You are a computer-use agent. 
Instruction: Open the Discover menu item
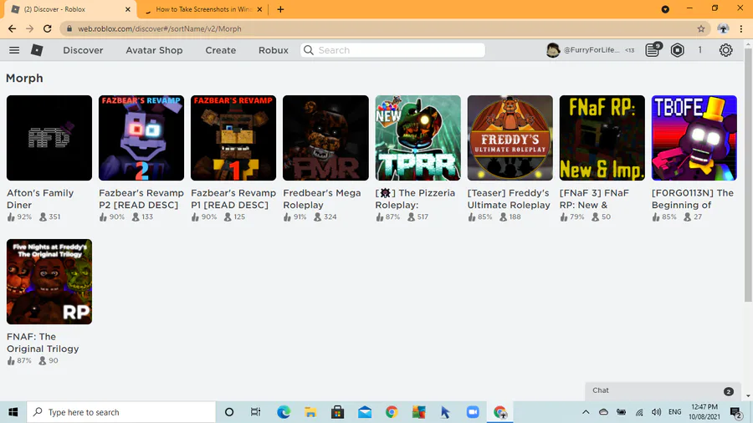point(83,50)
